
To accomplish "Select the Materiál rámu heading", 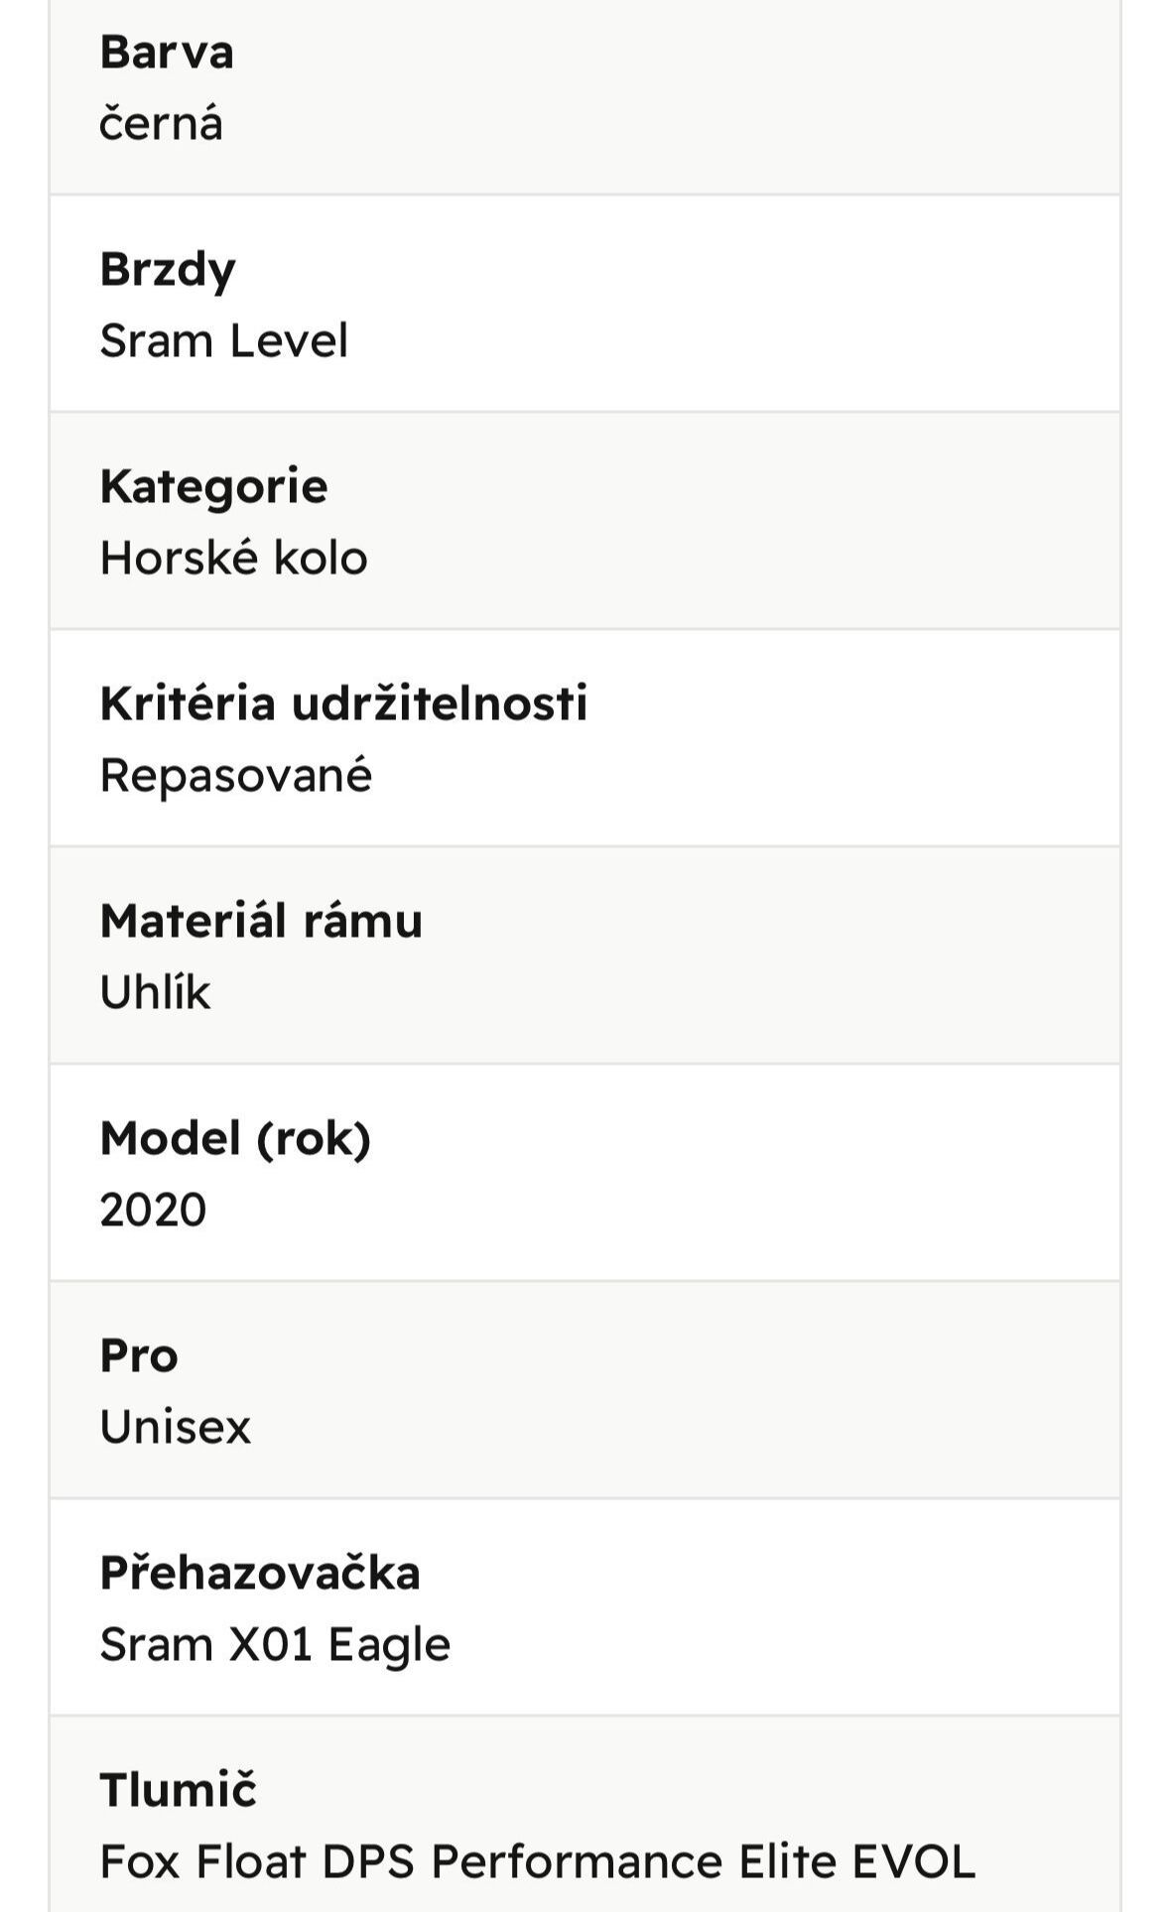I will (x=261, y=921).
